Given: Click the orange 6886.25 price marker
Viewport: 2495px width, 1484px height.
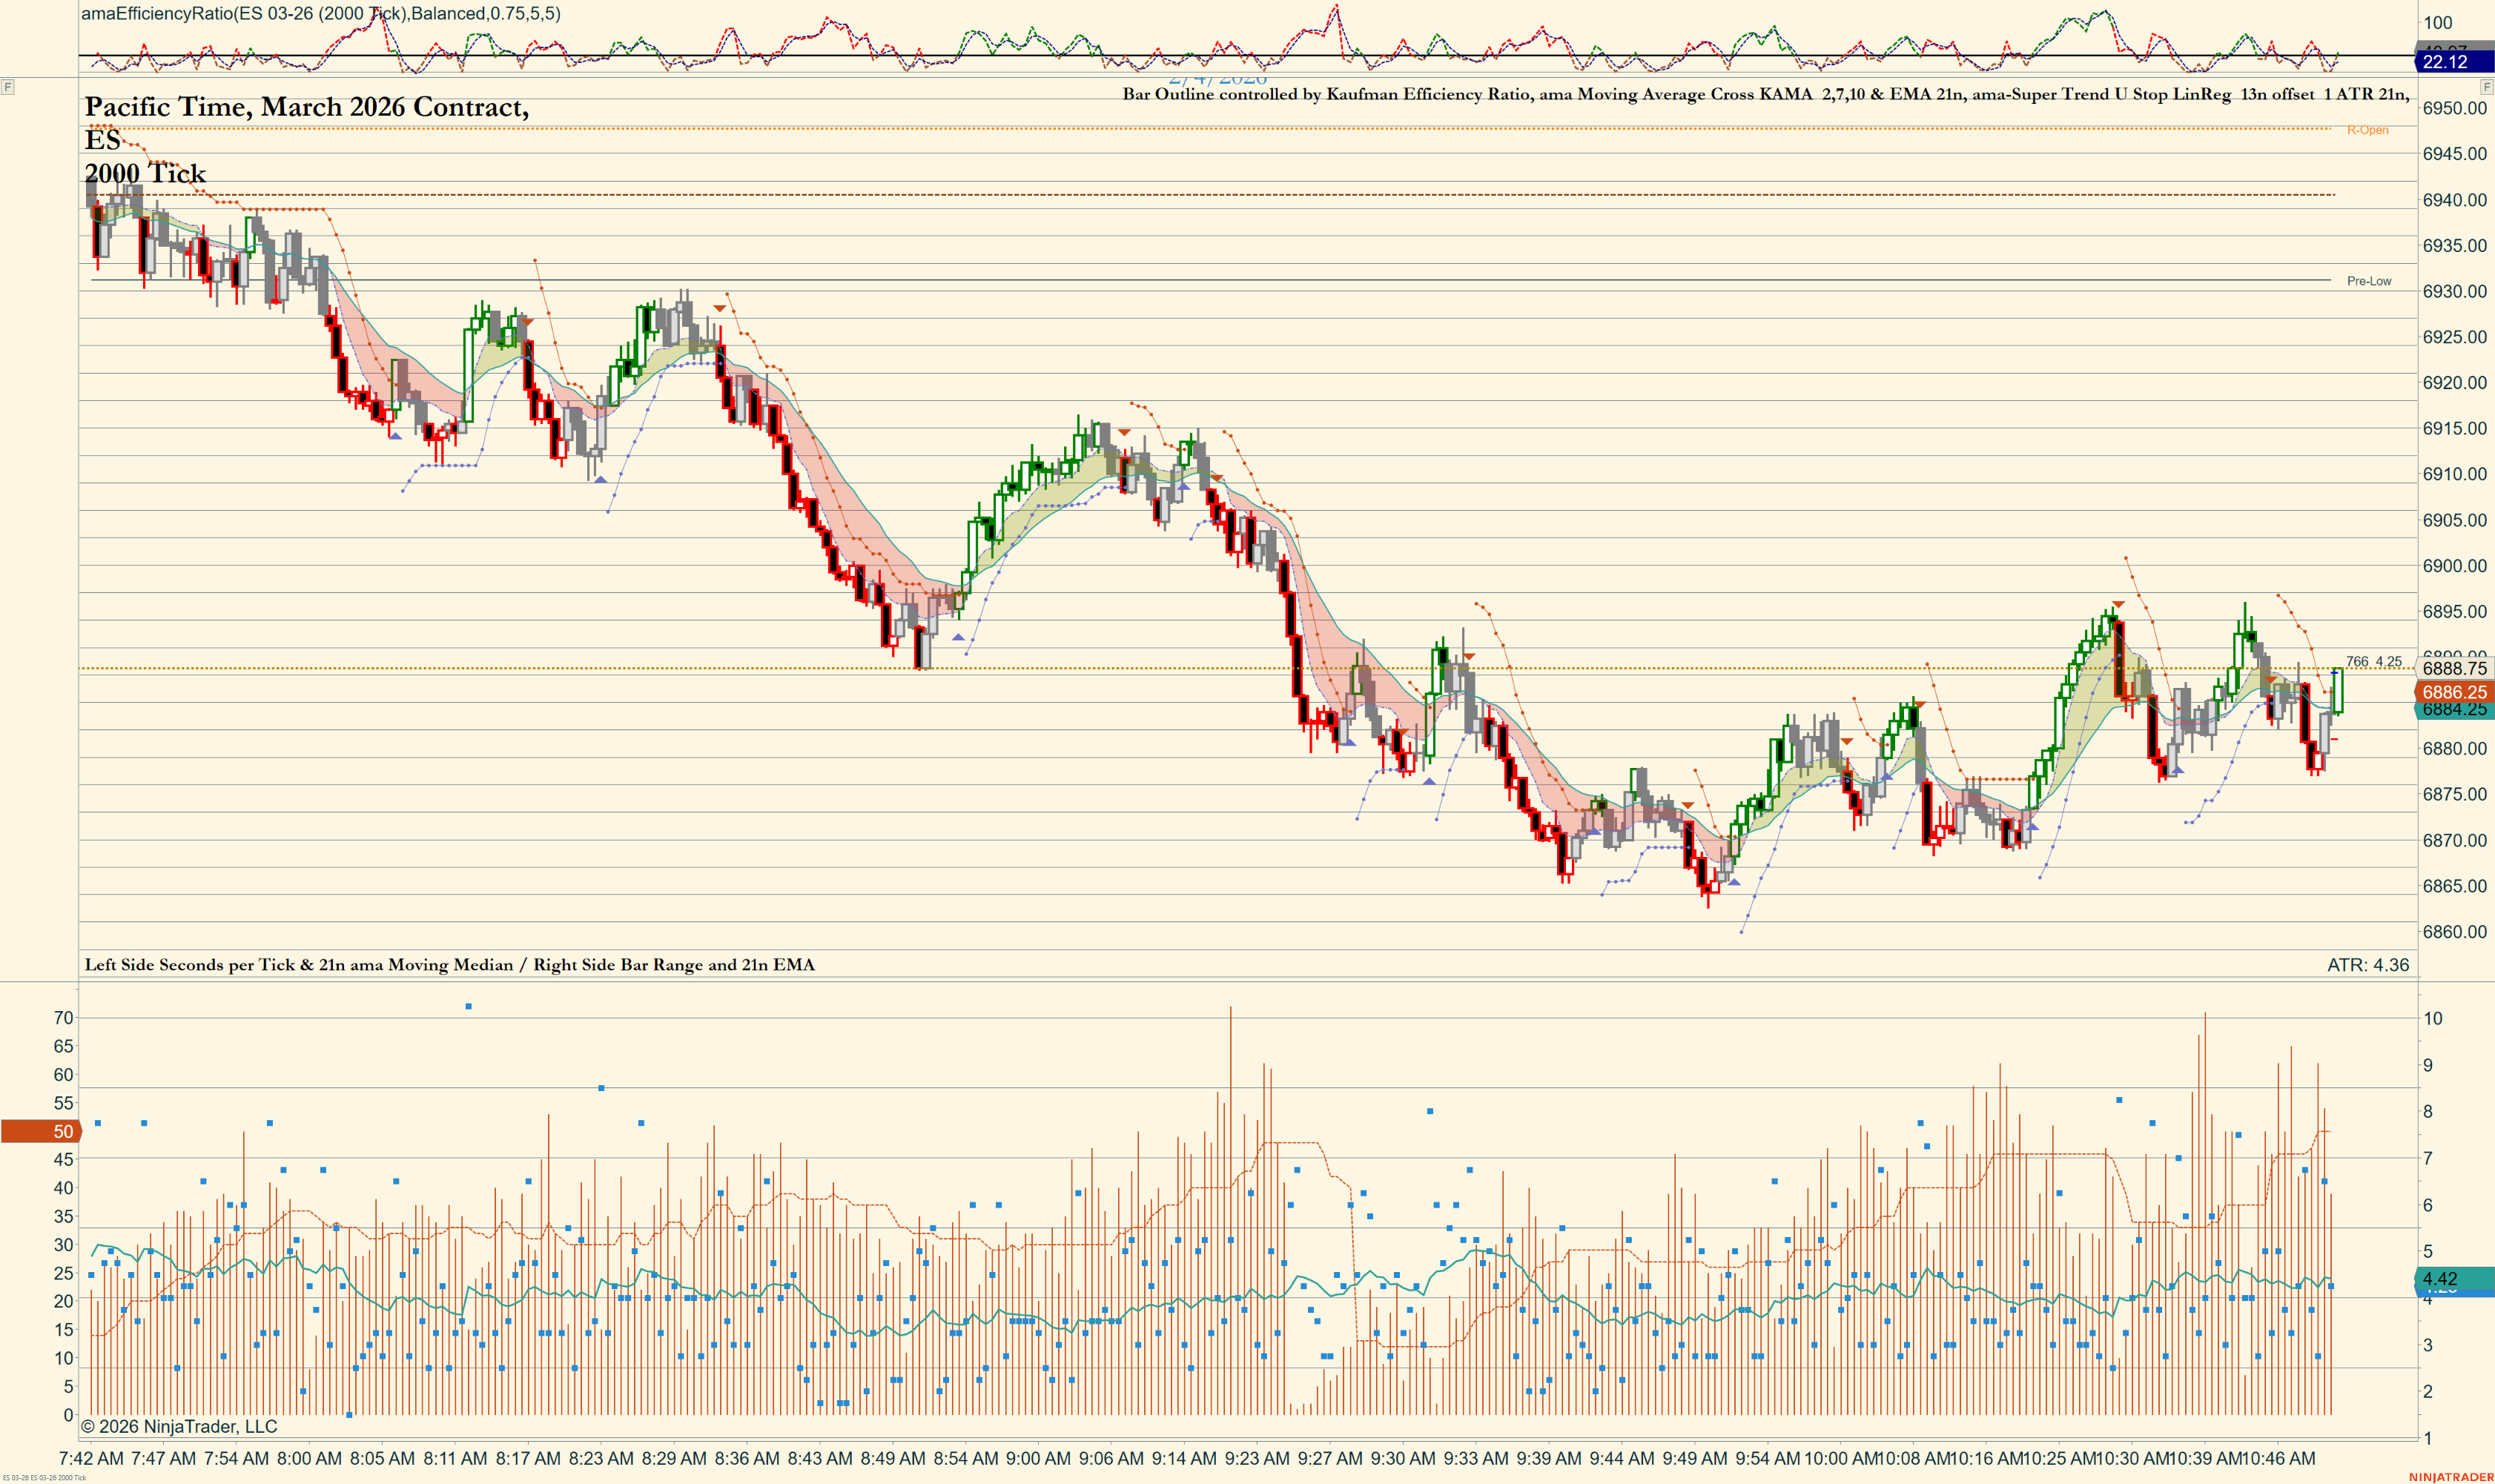Looking at the screenshot, I should [2454, 692].
